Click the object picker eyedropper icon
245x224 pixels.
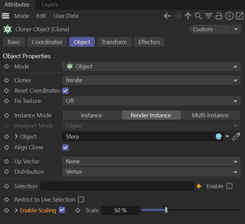pos(236,137)
